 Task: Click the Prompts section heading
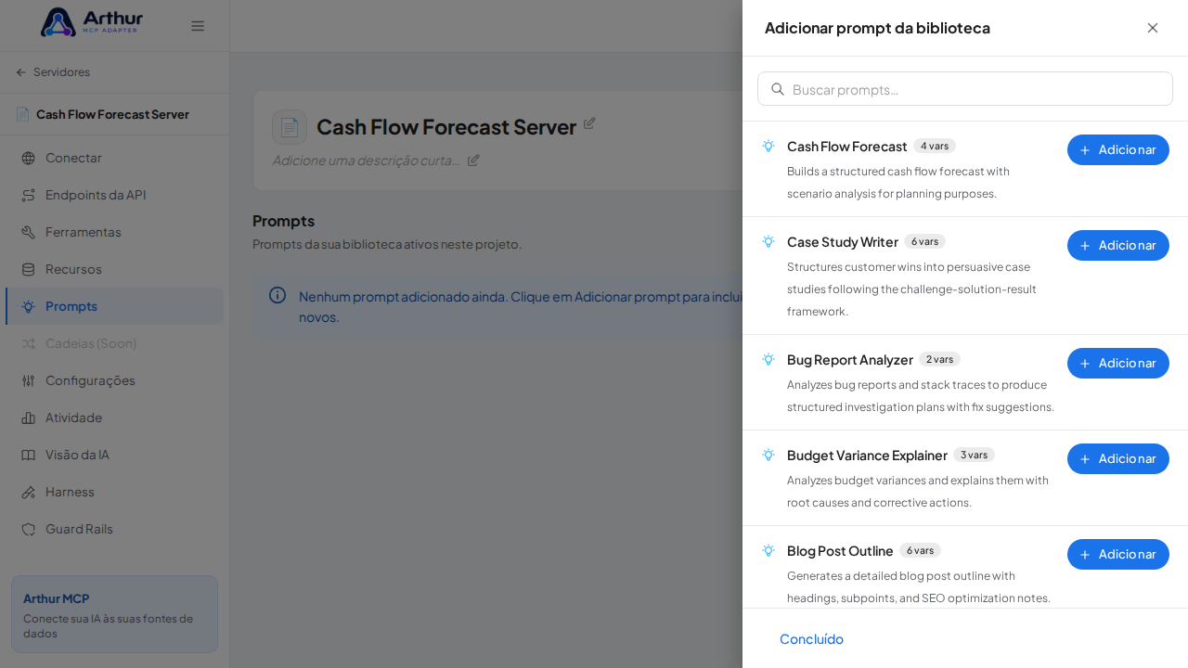(x=284, y=220)
